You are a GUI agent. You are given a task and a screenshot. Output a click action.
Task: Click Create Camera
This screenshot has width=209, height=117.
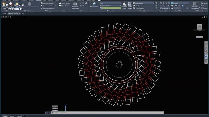(x=65, y=3)
